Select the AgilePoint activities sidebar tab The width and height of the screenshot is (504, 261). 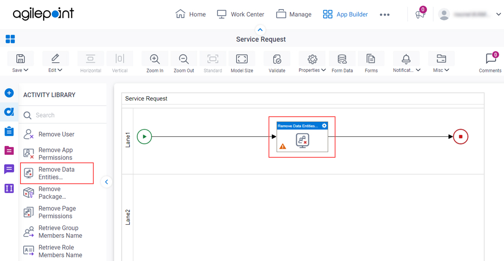[x=9, y=112]
